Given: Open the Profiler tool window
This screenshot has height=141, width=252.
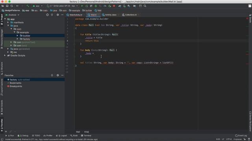Looking at the screenshot, I should coord(48,136).
